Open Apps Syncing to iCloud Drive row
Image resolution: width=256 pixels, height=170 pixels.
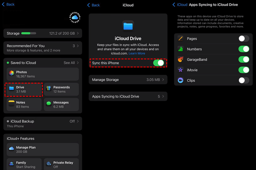pyautogui.click(x=128, y=96)
